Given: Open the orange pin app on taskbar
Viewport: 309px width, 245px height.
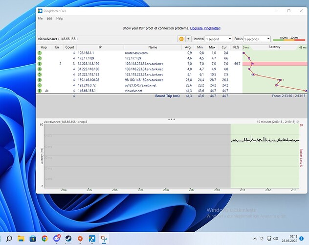Looking at the screenshot, I should coord(80,239).
